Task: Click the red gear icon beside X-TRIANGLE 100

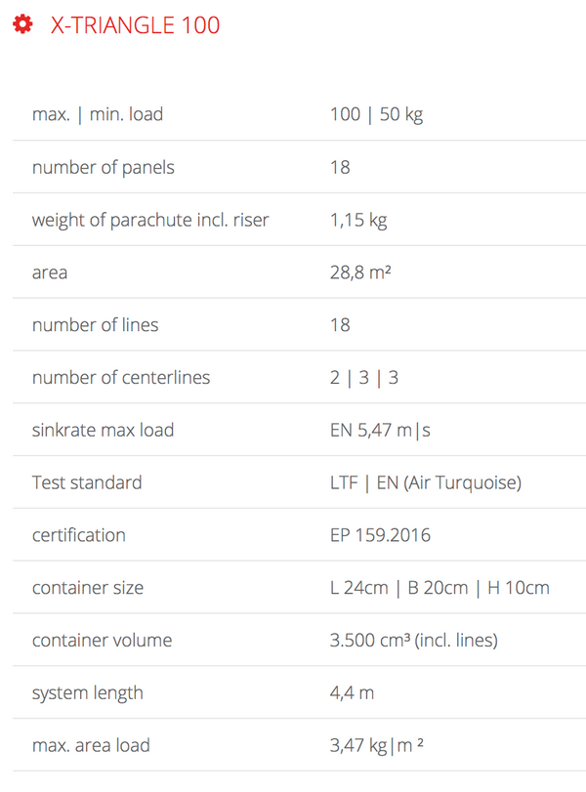Action: [21, 24]
